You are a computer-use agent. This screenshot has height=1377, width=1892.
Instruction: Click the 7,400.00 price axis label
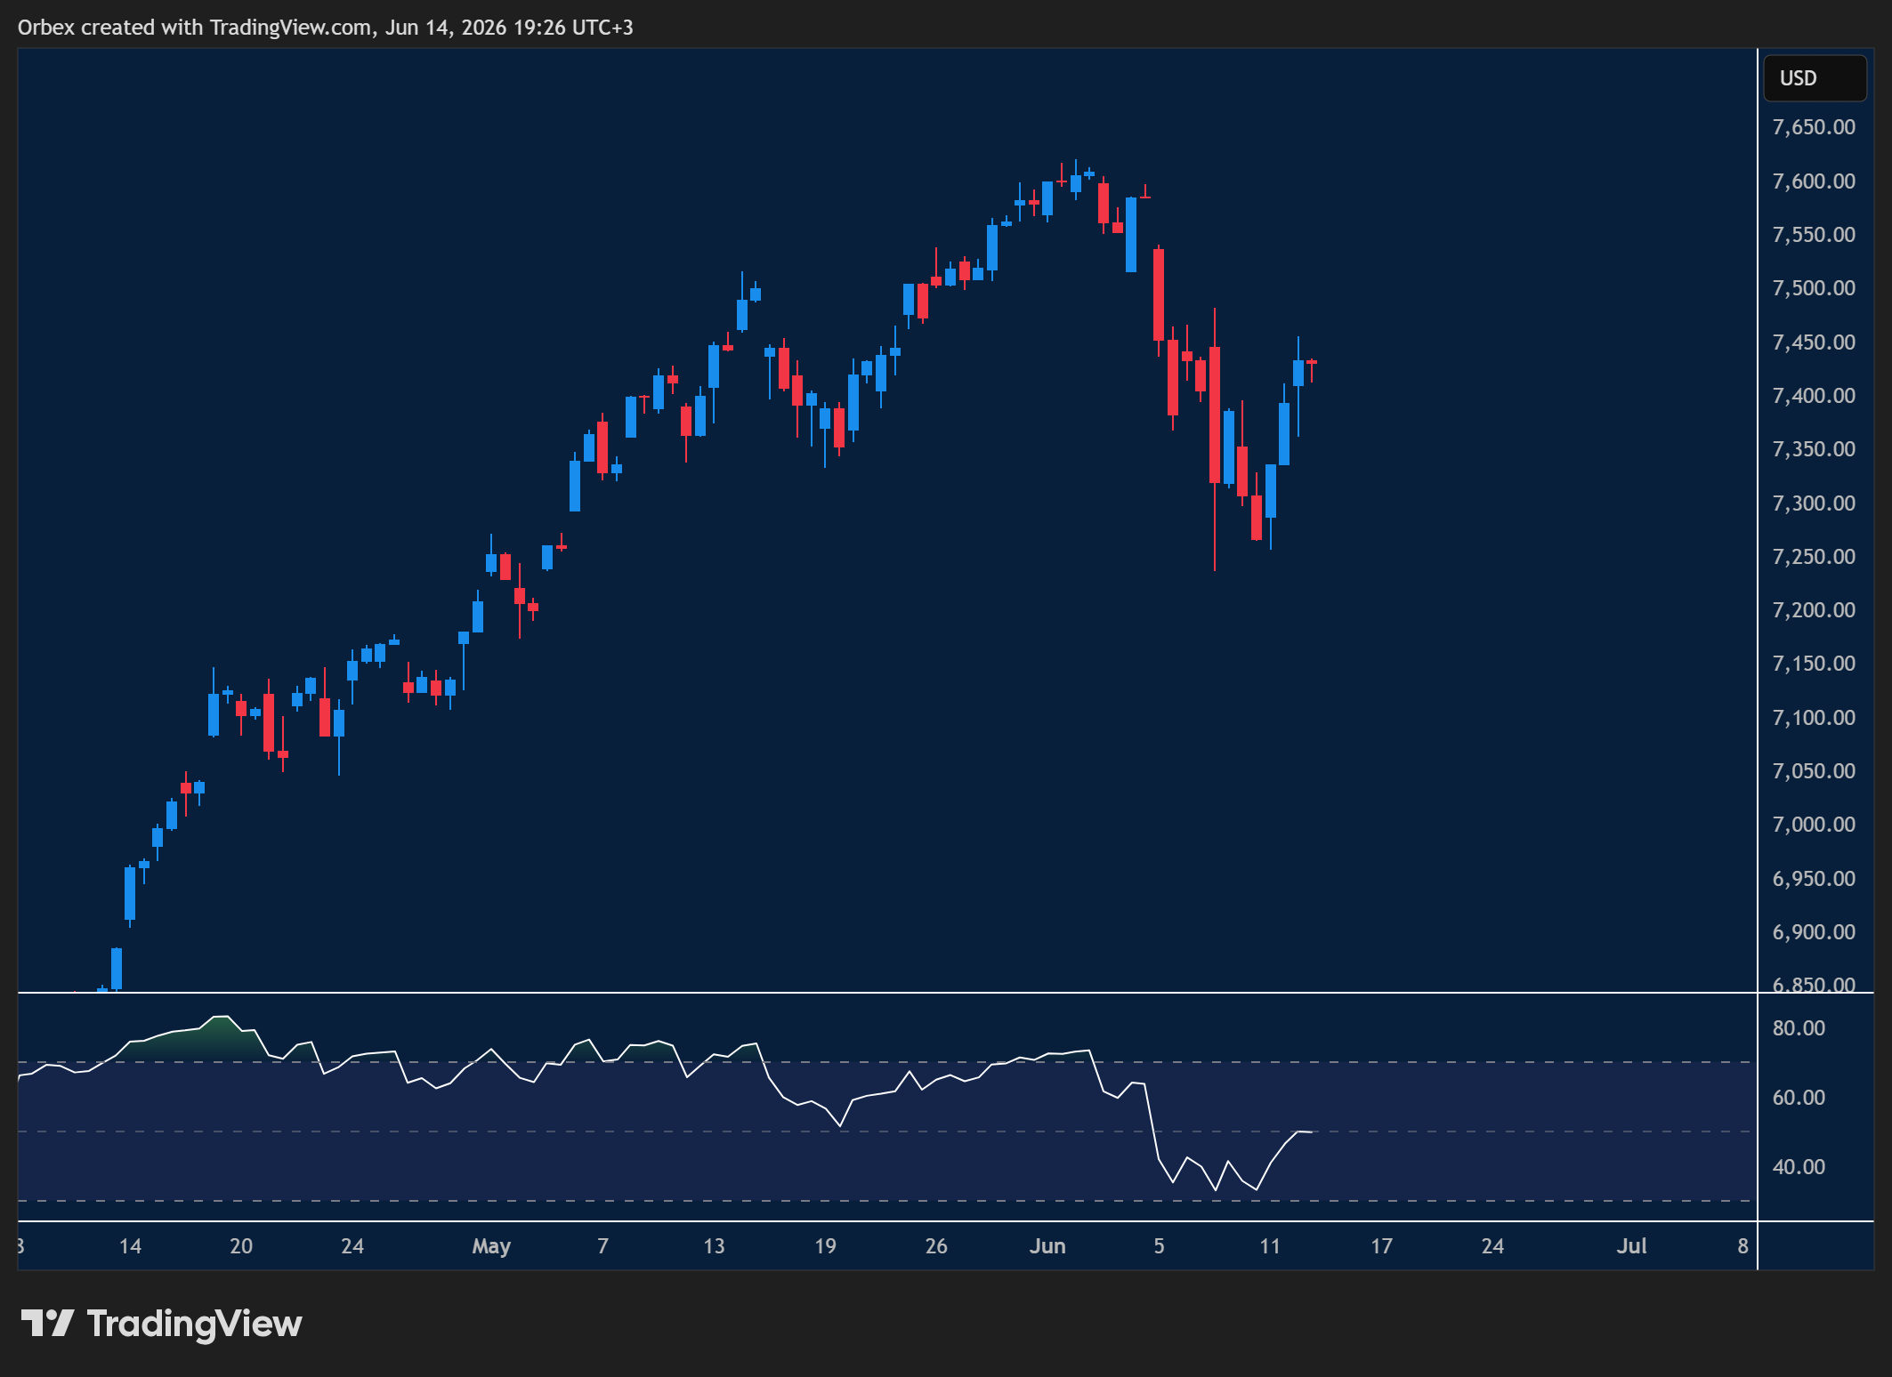coord(1814,396)
